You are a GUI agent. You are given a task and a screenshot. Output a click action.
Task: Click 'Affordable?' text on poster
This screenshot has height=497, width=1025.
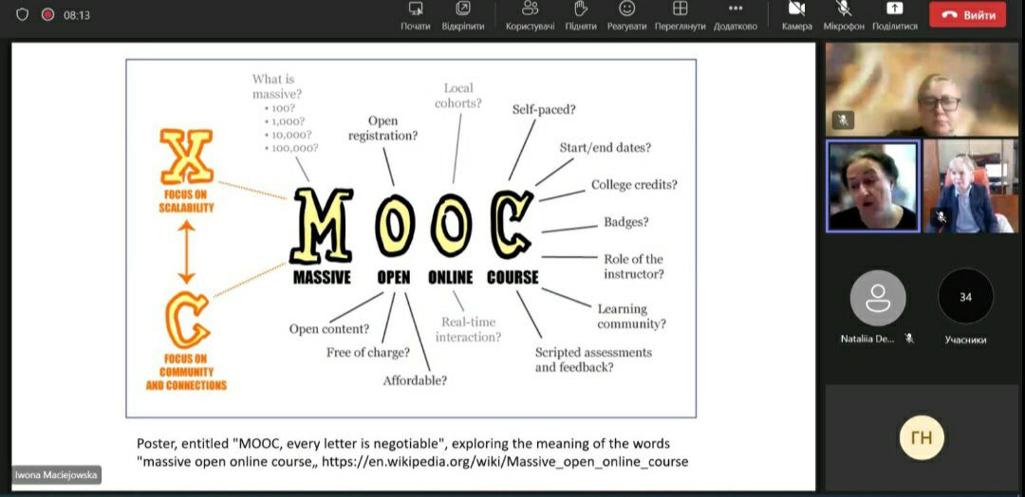[415, 380]
